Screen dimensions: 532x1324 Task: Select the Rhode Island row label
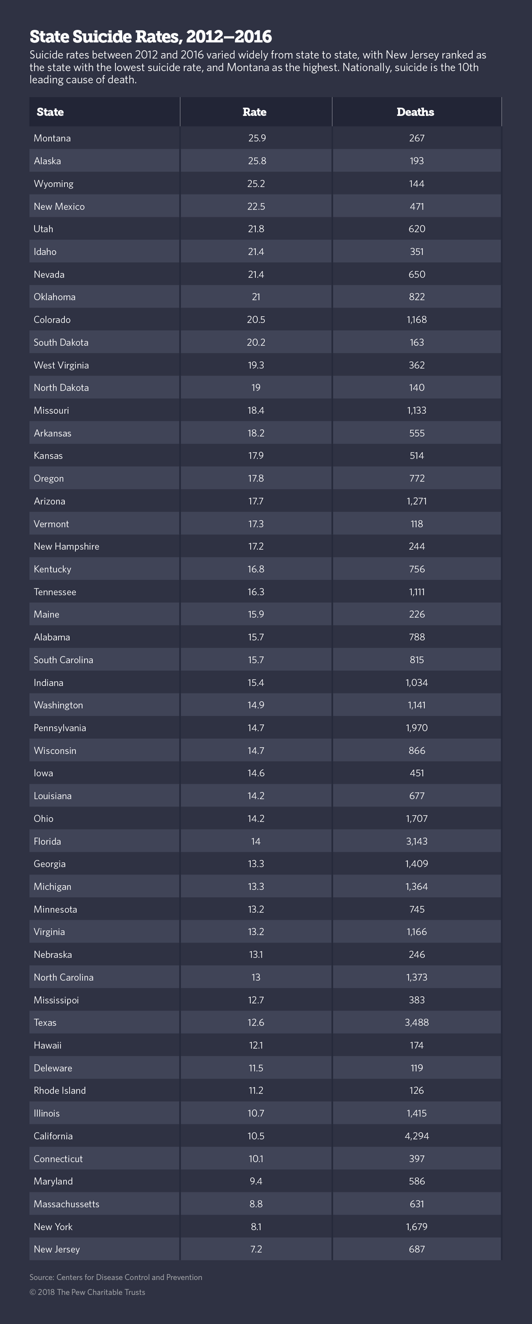pos(60,1090)
